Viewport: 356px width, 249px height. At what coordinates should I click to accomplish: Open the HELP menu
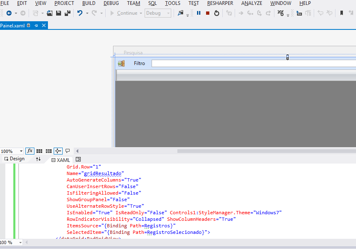tap(305, 3)
